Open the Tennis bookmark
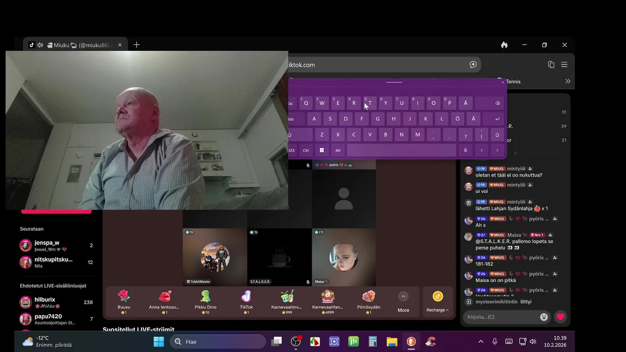Image resolution: width=626 pixels, height=352 pixels. click(509, 82)
